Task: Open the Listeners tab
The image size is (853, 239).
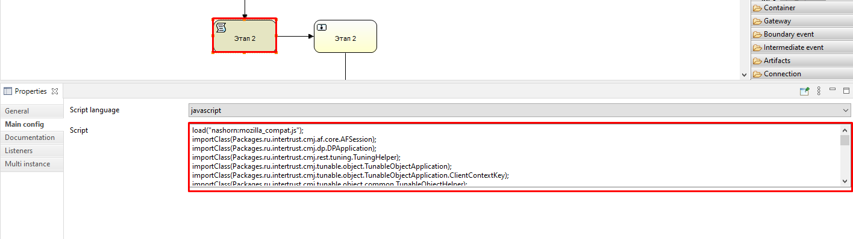Action: (x=31, y=151)
